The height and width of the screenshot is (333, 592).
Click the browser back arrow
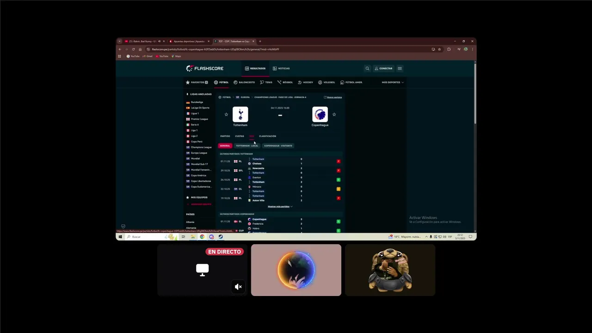(x=120, y=49)
